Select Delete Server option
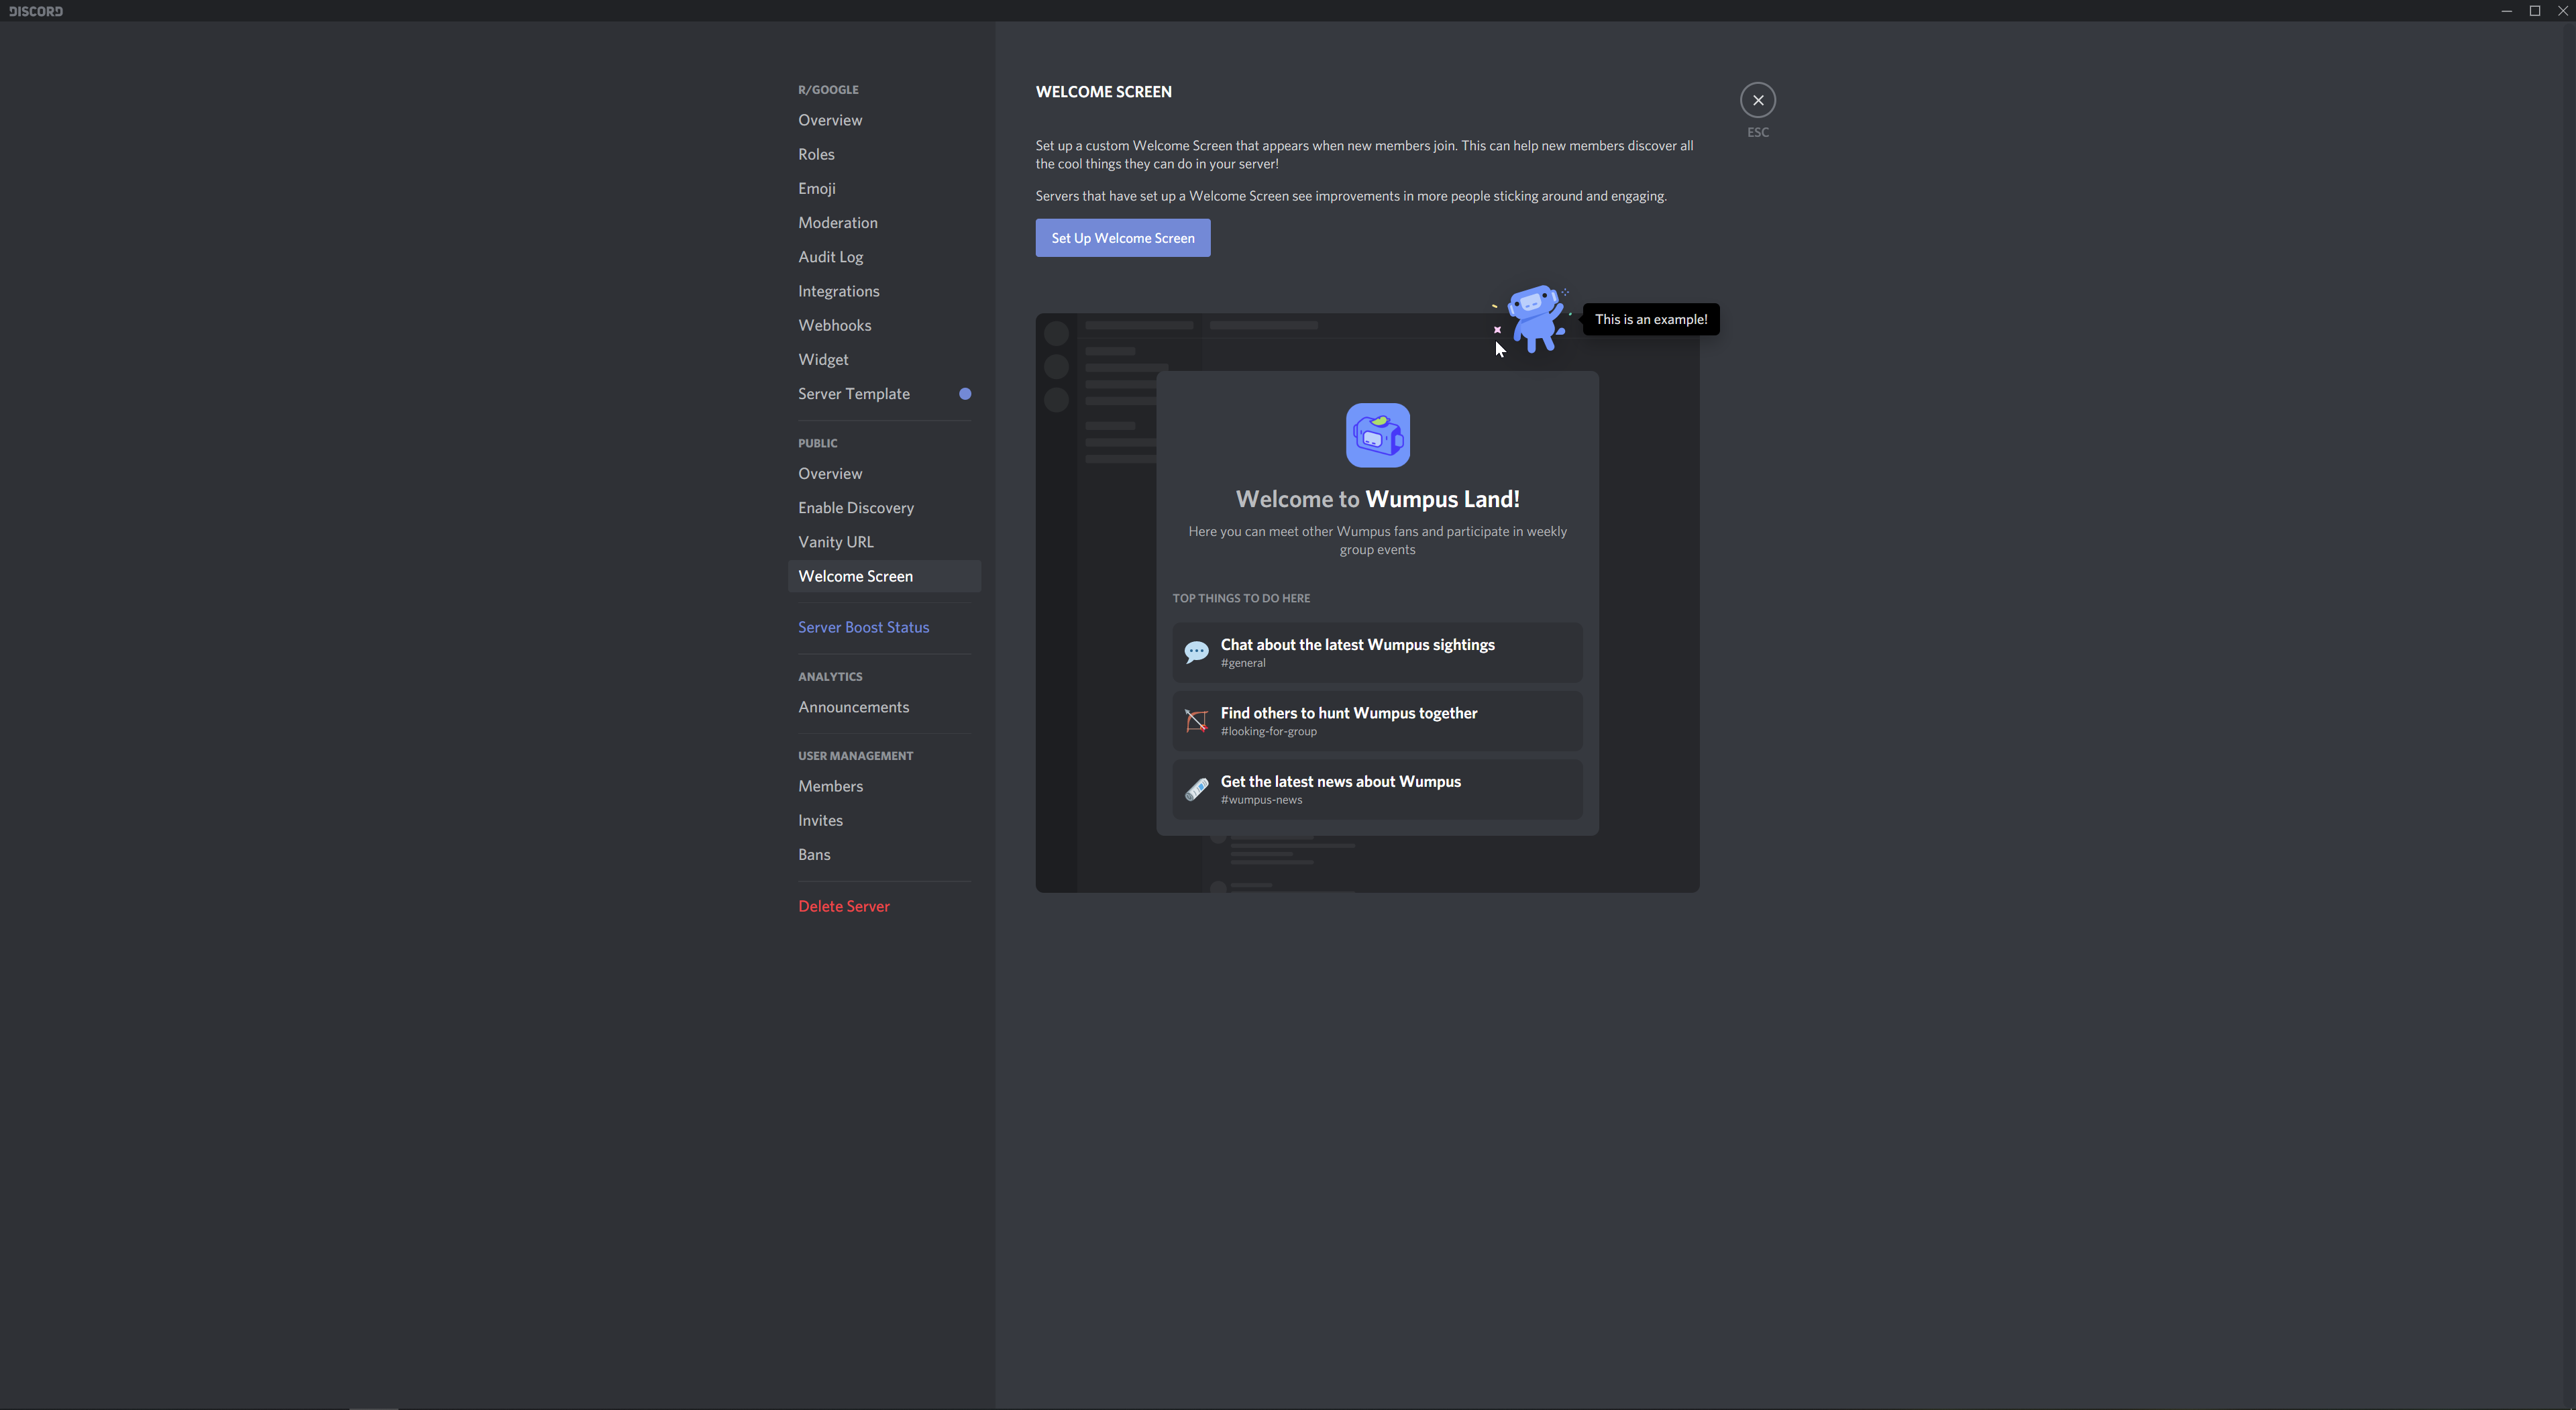Viewport: 2576px width, 1410px height. [x=843, y=906]
